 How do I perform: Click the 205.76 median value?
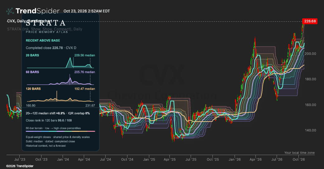[85, 72]
